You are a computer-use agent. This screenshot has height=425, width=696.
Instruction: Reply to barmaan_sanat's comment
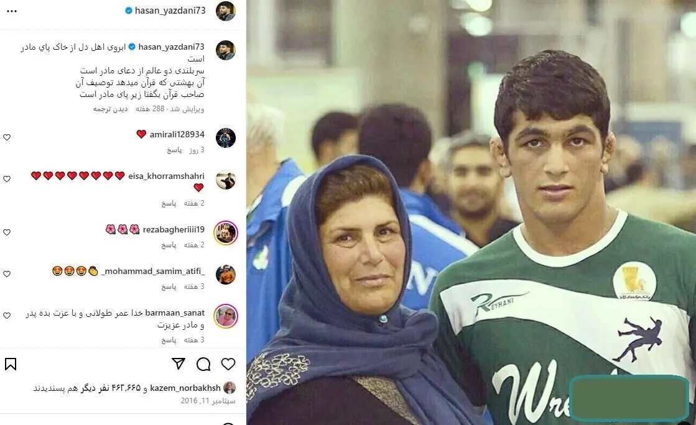169,340
